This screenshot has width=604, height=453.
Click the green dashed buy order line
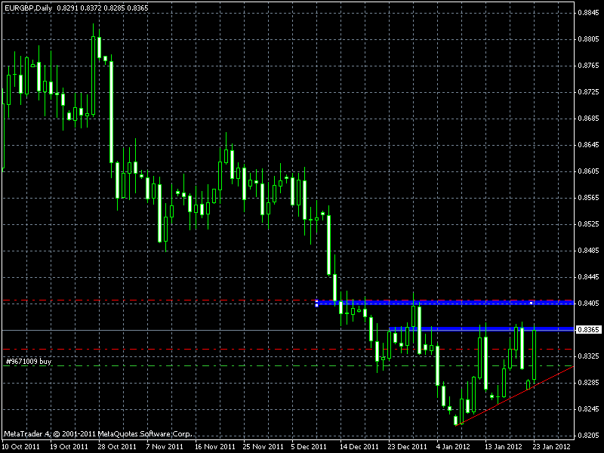[288, 365]
